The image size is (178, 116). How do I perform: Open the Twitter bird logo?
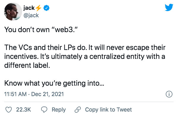coord(169,7)
